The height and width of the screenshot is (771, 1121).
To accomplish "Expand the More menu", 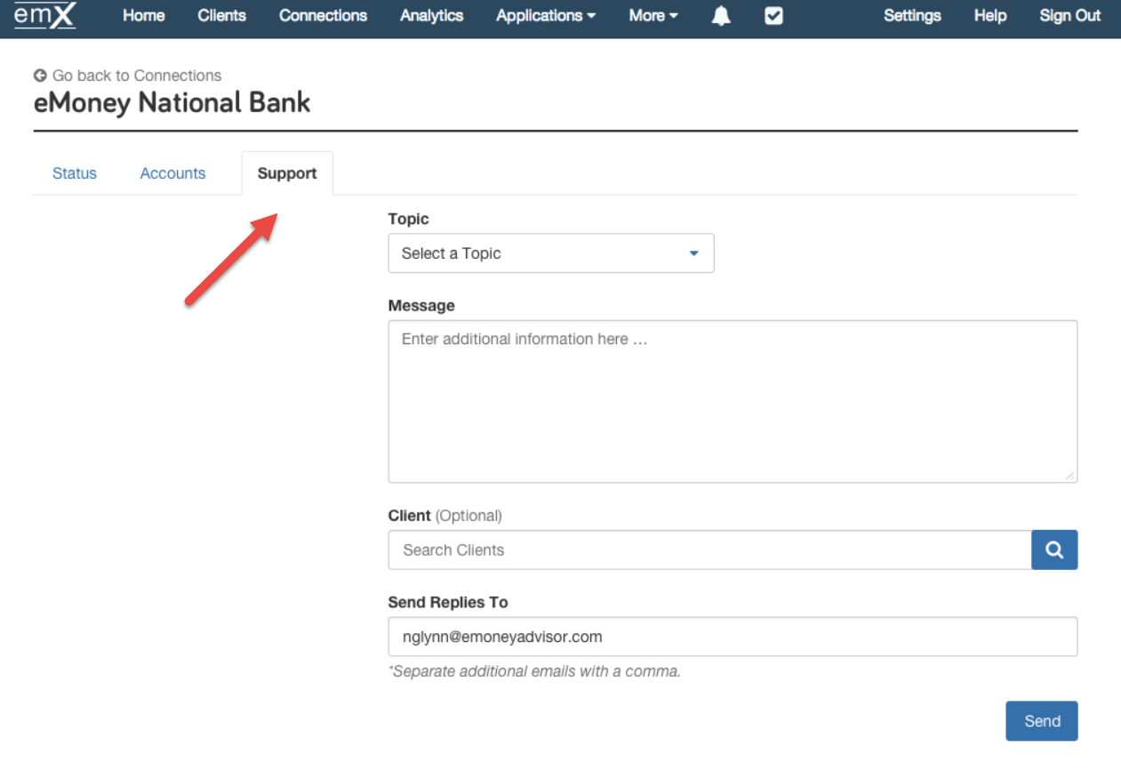I will 653,15.
